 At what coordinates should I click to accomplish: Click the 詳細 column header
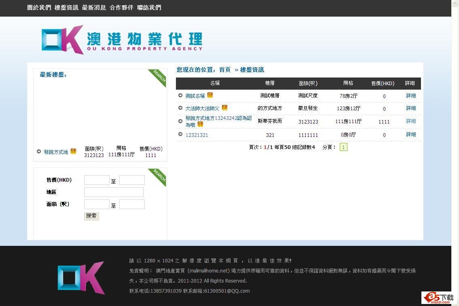coord(410,83)
